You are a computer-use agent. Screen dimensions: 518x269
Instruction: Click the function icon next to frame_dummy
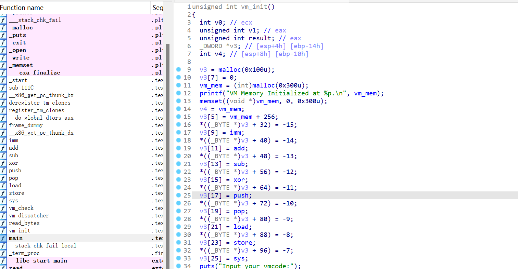pyautogui.click(x=3, y=125)
